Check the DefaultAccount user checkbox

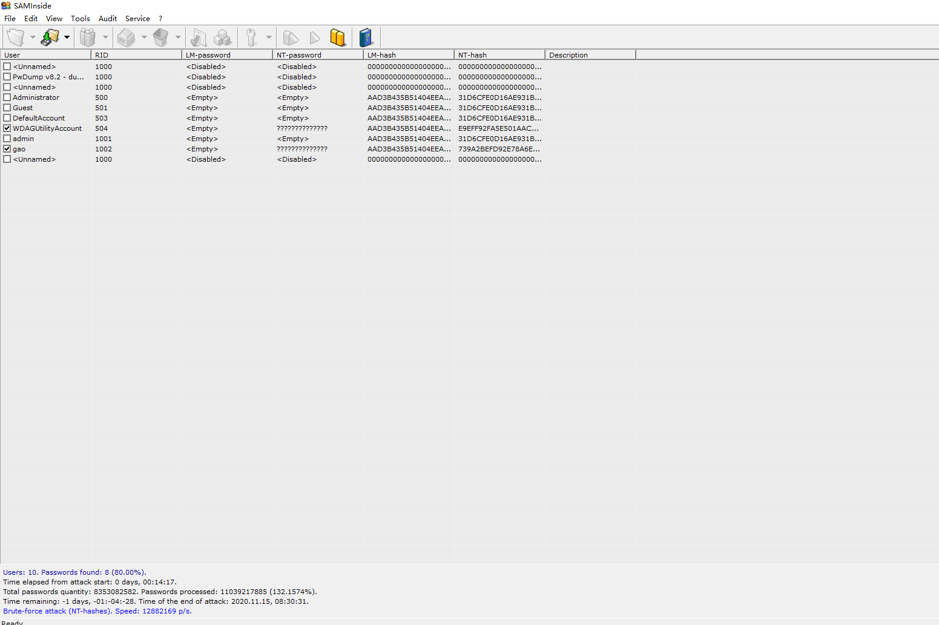(x=7, y=118)
